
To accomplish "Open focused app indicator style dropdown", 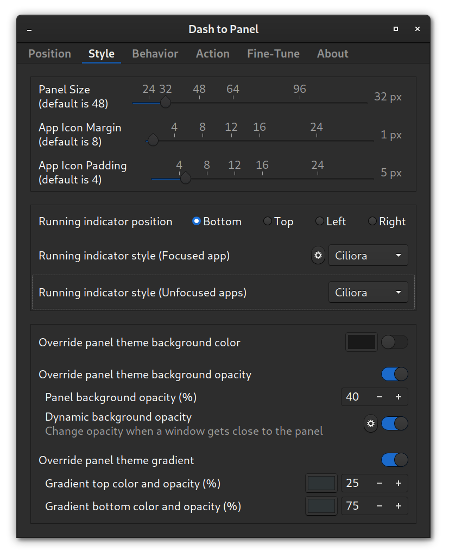I will tap(368, 255).
